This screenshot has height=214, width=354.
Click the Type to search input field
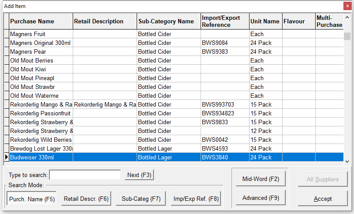85,175
